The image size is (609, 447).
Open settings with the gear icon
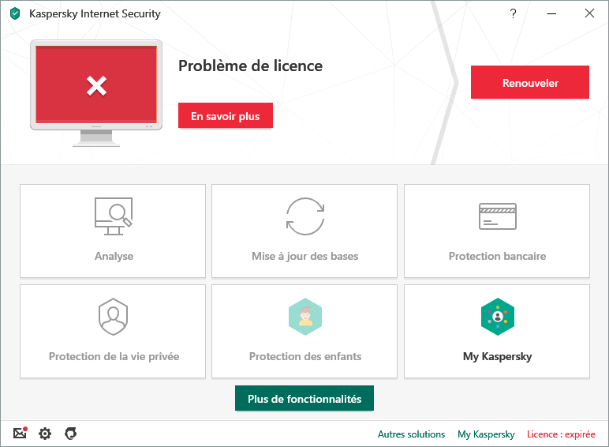tap(45, 434)
